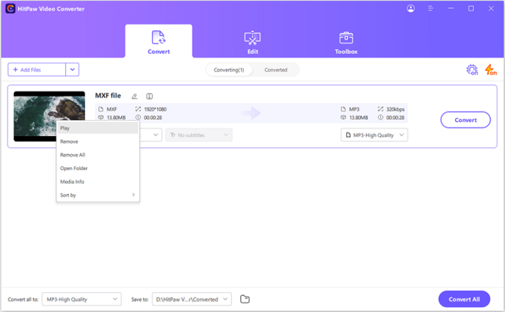Image resolution: width=505 pixels, height=312 pixels.
Task: Open the user account icon
Action: click(411, 9)
